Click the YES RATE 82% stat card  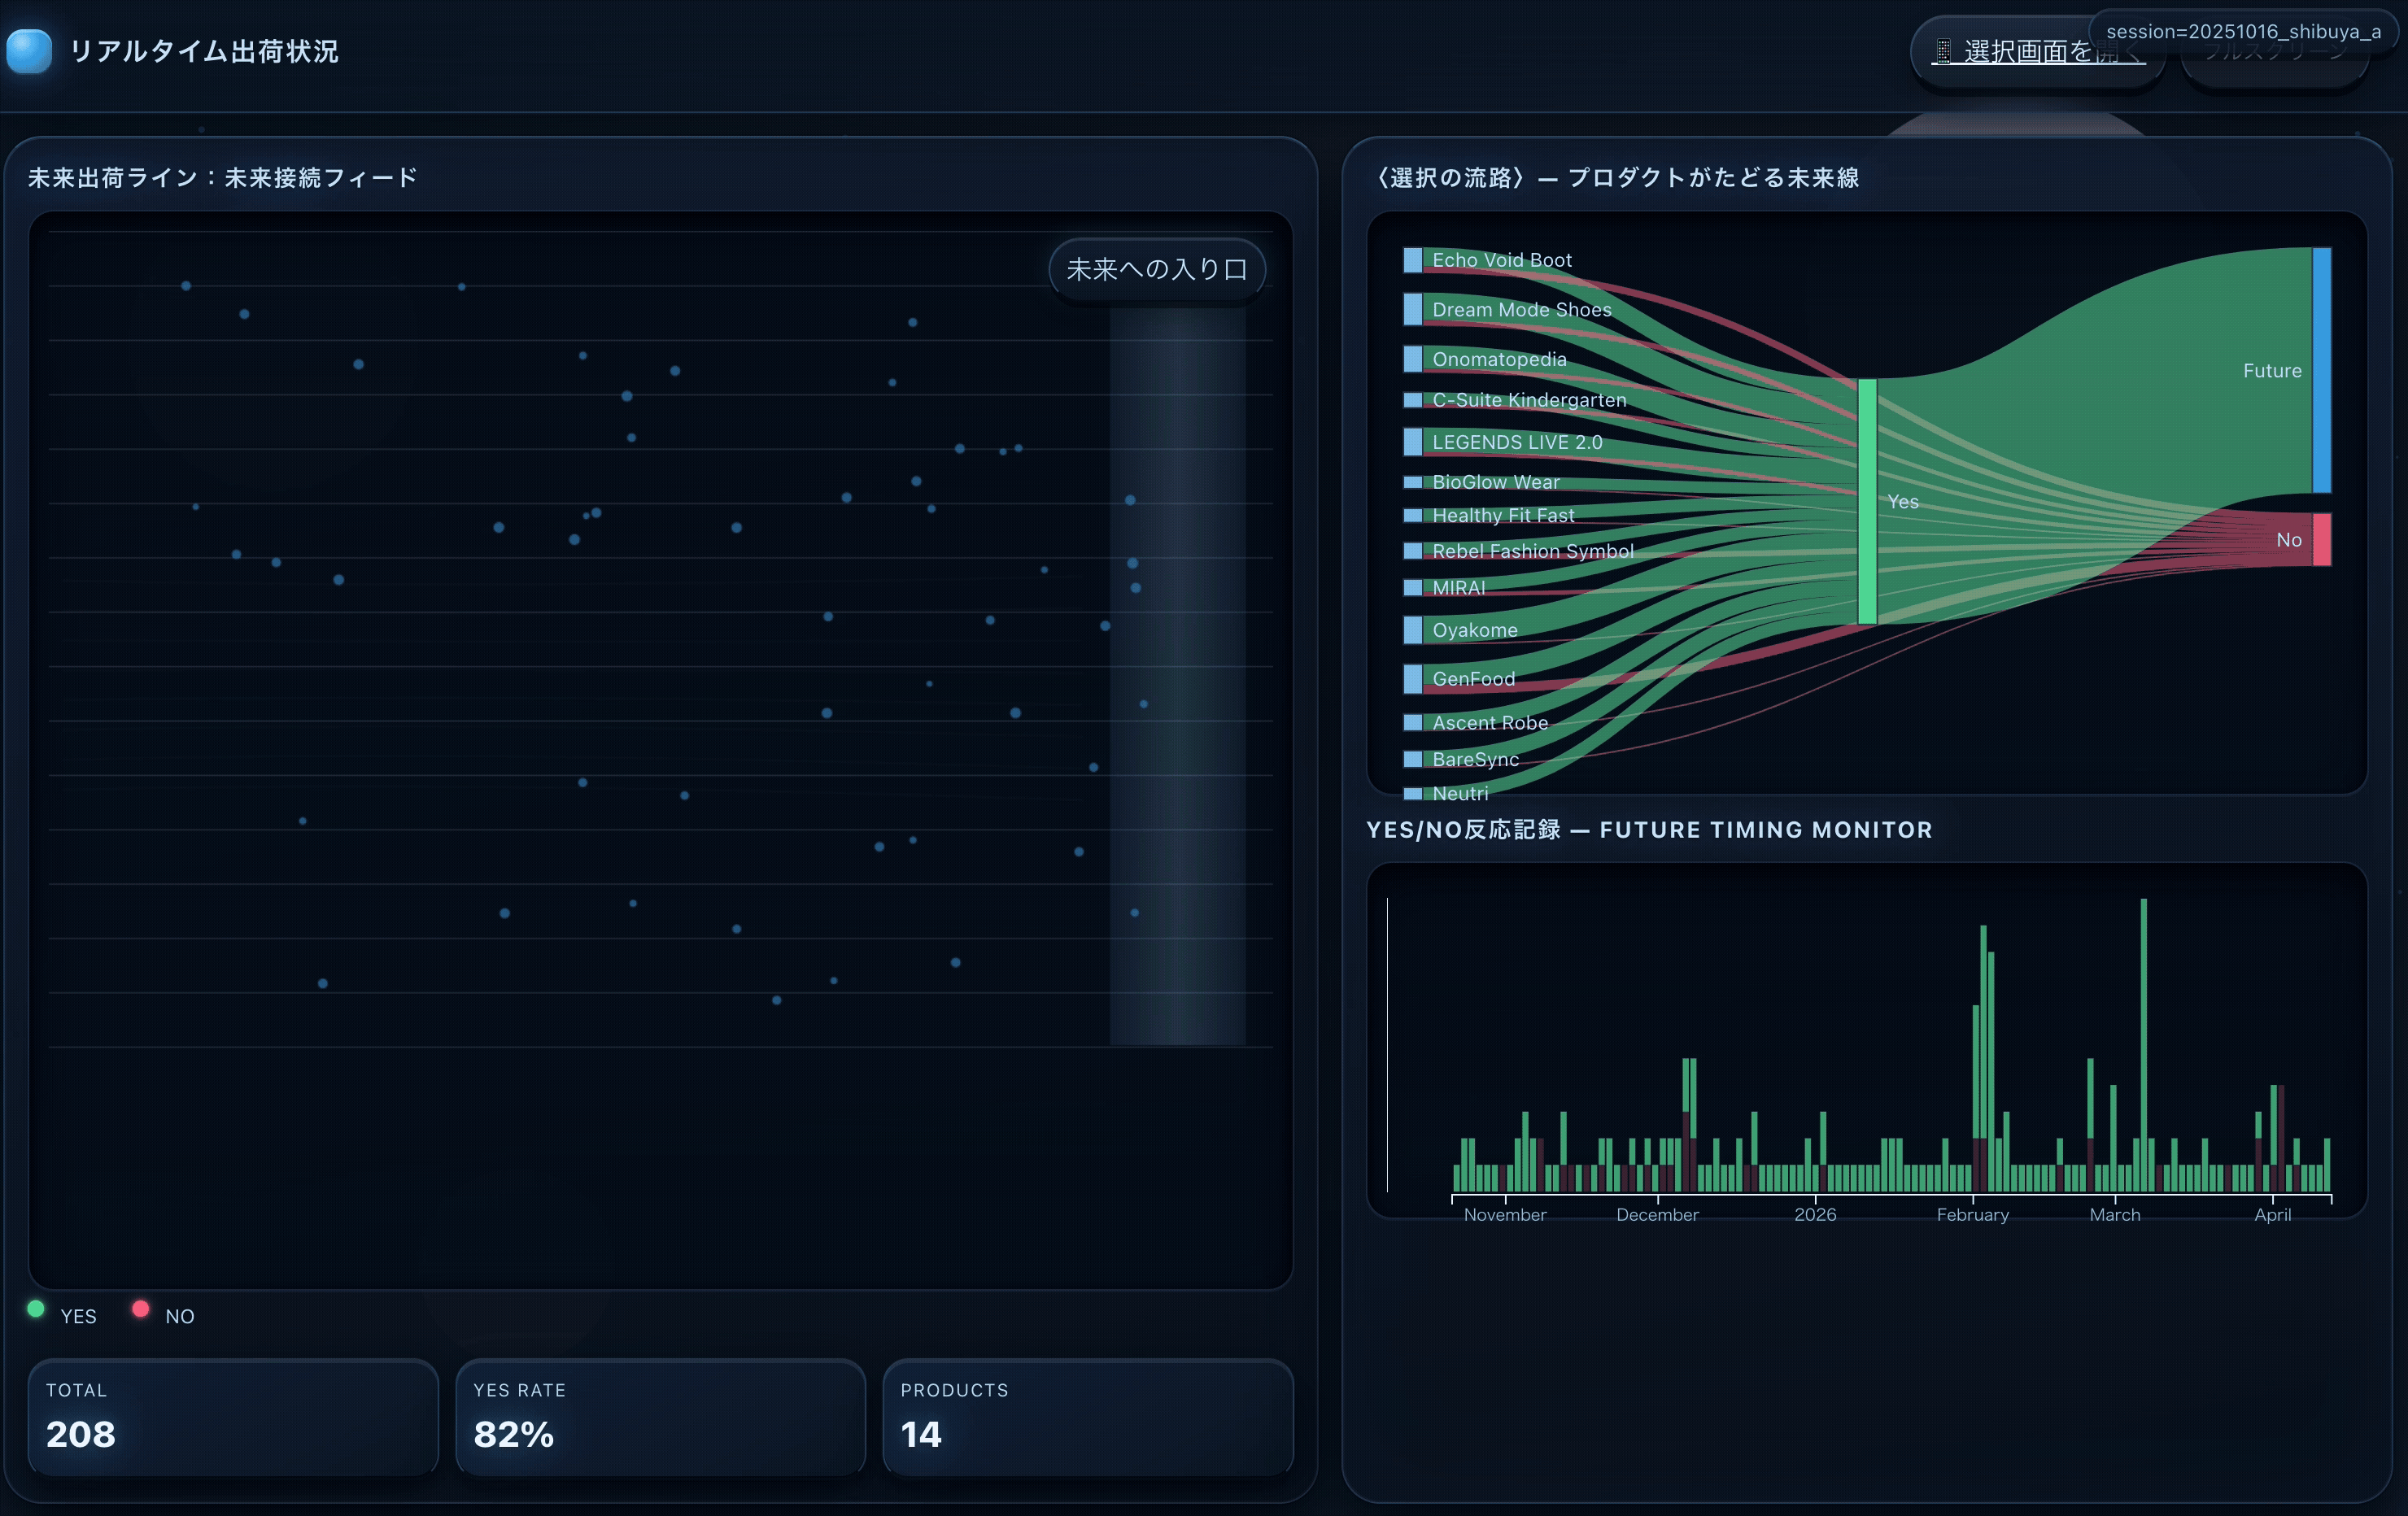pos(660,1417)
